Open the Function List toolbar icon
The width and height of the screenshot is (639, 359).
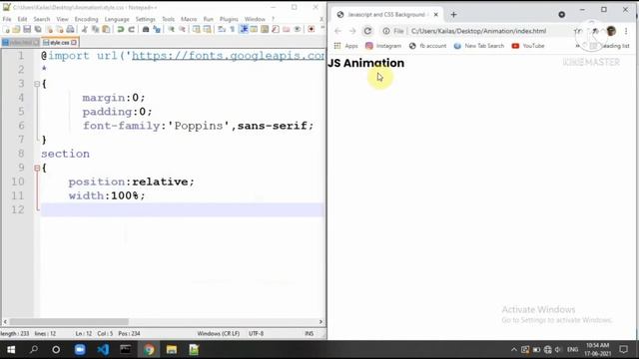coord(276,29)
